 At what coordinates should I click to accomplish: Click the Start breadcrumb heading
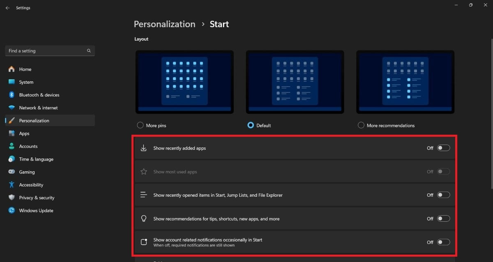(219, 24)
